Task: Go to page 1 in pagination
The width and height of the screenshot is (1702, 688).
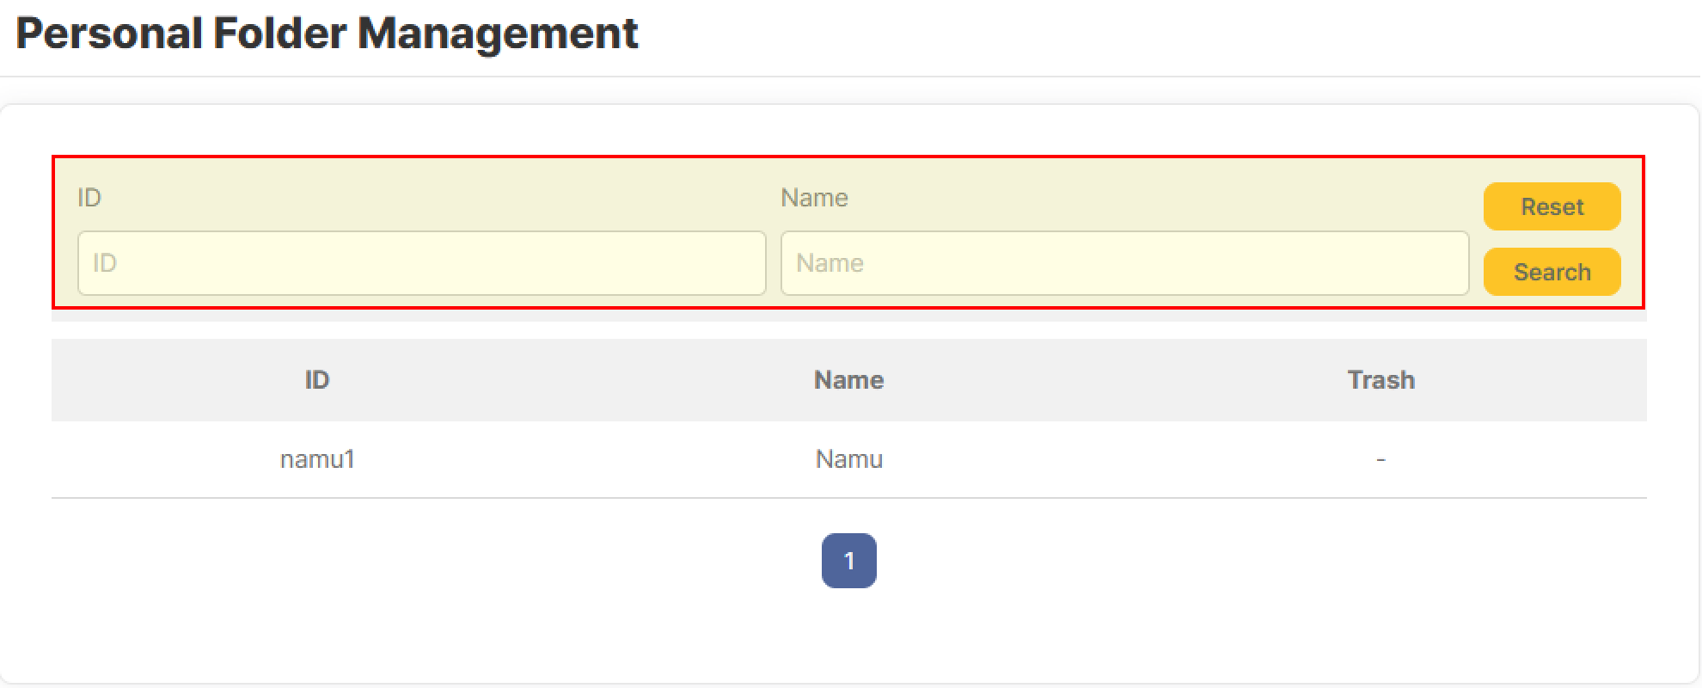Action: pos(848,561)
